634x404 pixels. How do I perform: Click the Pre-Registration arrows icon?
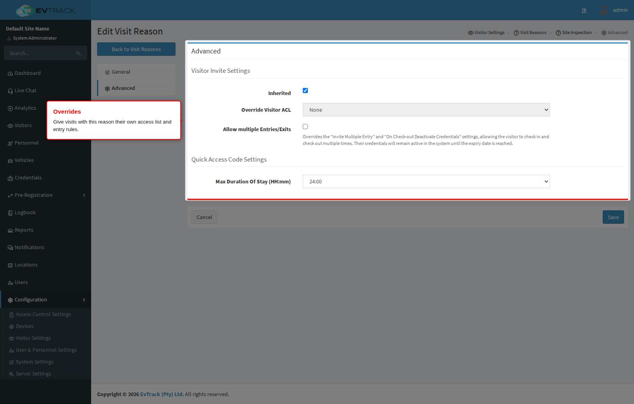[x=10, y=196]
